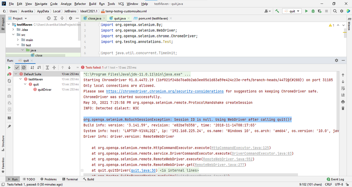The image size is (352, 187).
Task: Debug the quit configuration with the bug icon
Action: click(x=313, y=11)
